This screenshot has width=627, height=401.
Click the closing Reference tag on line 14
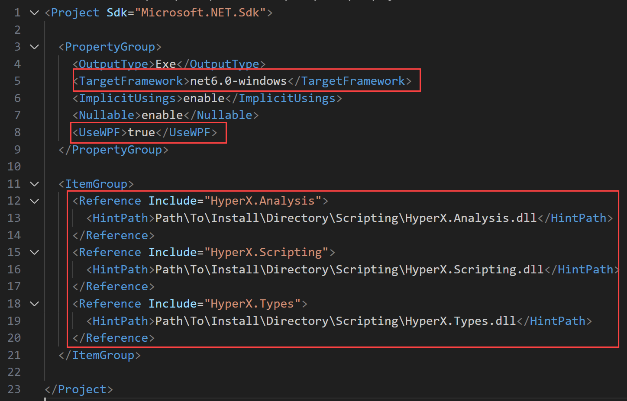(113, 235)
